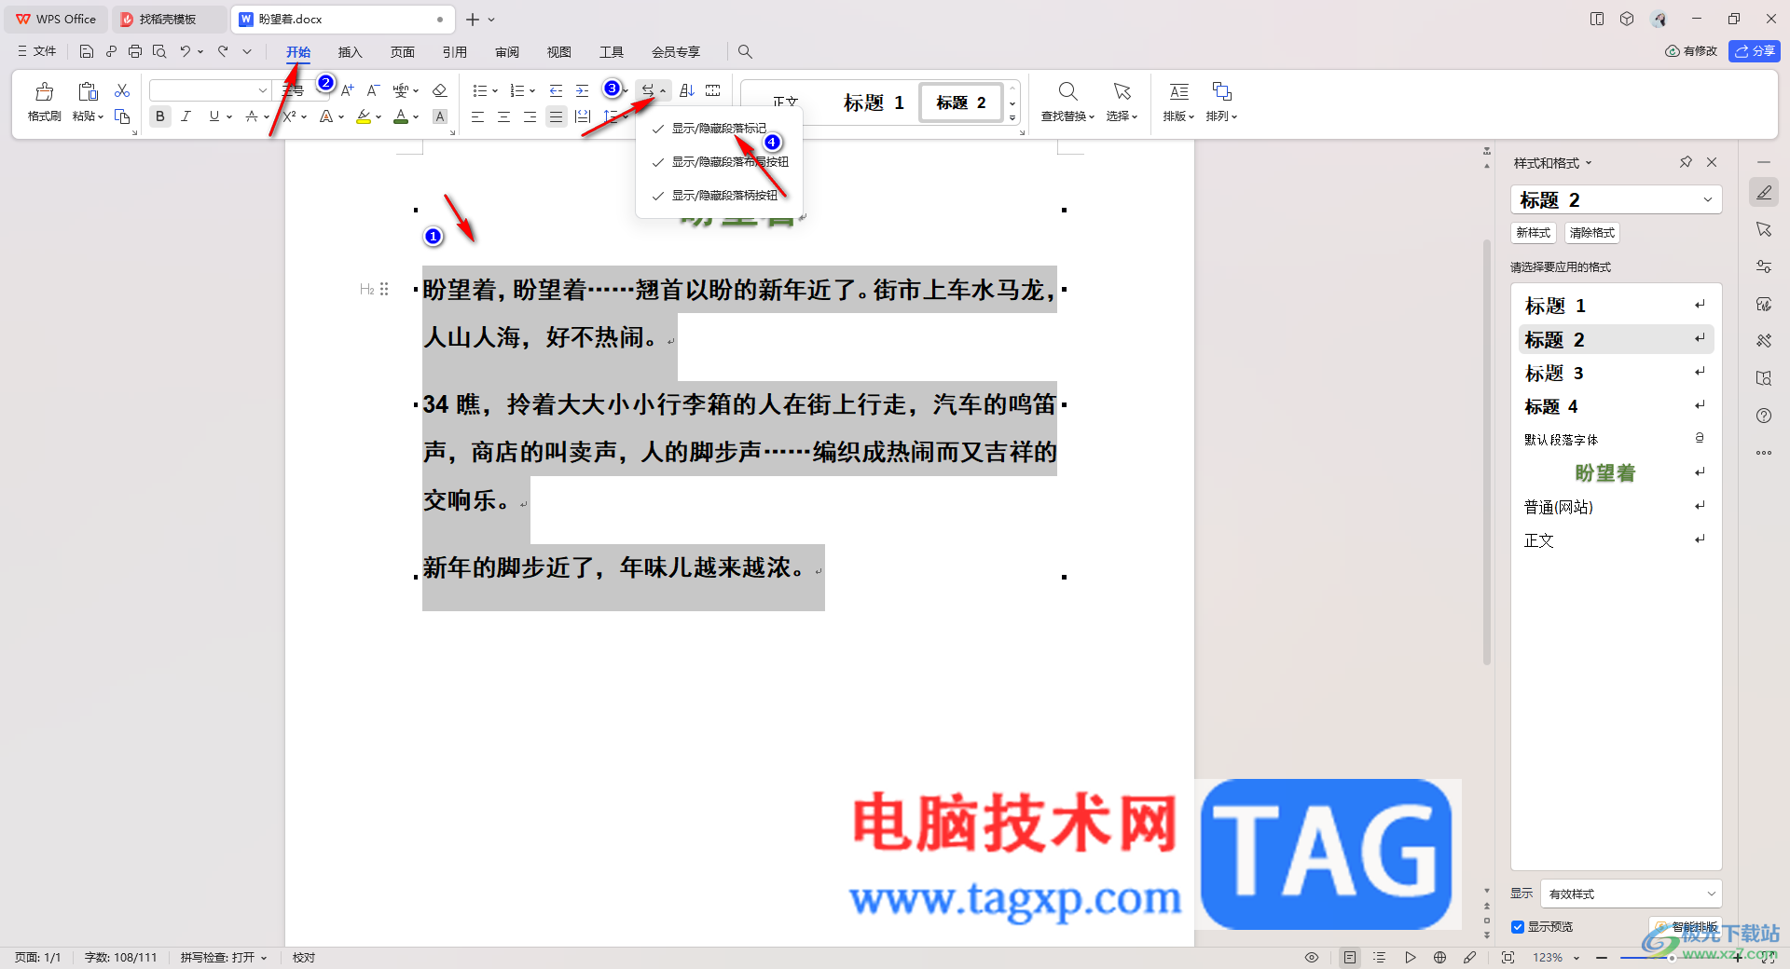Toggle right alignment button
Screen dimensions: 1790x969
pos(530,116)
